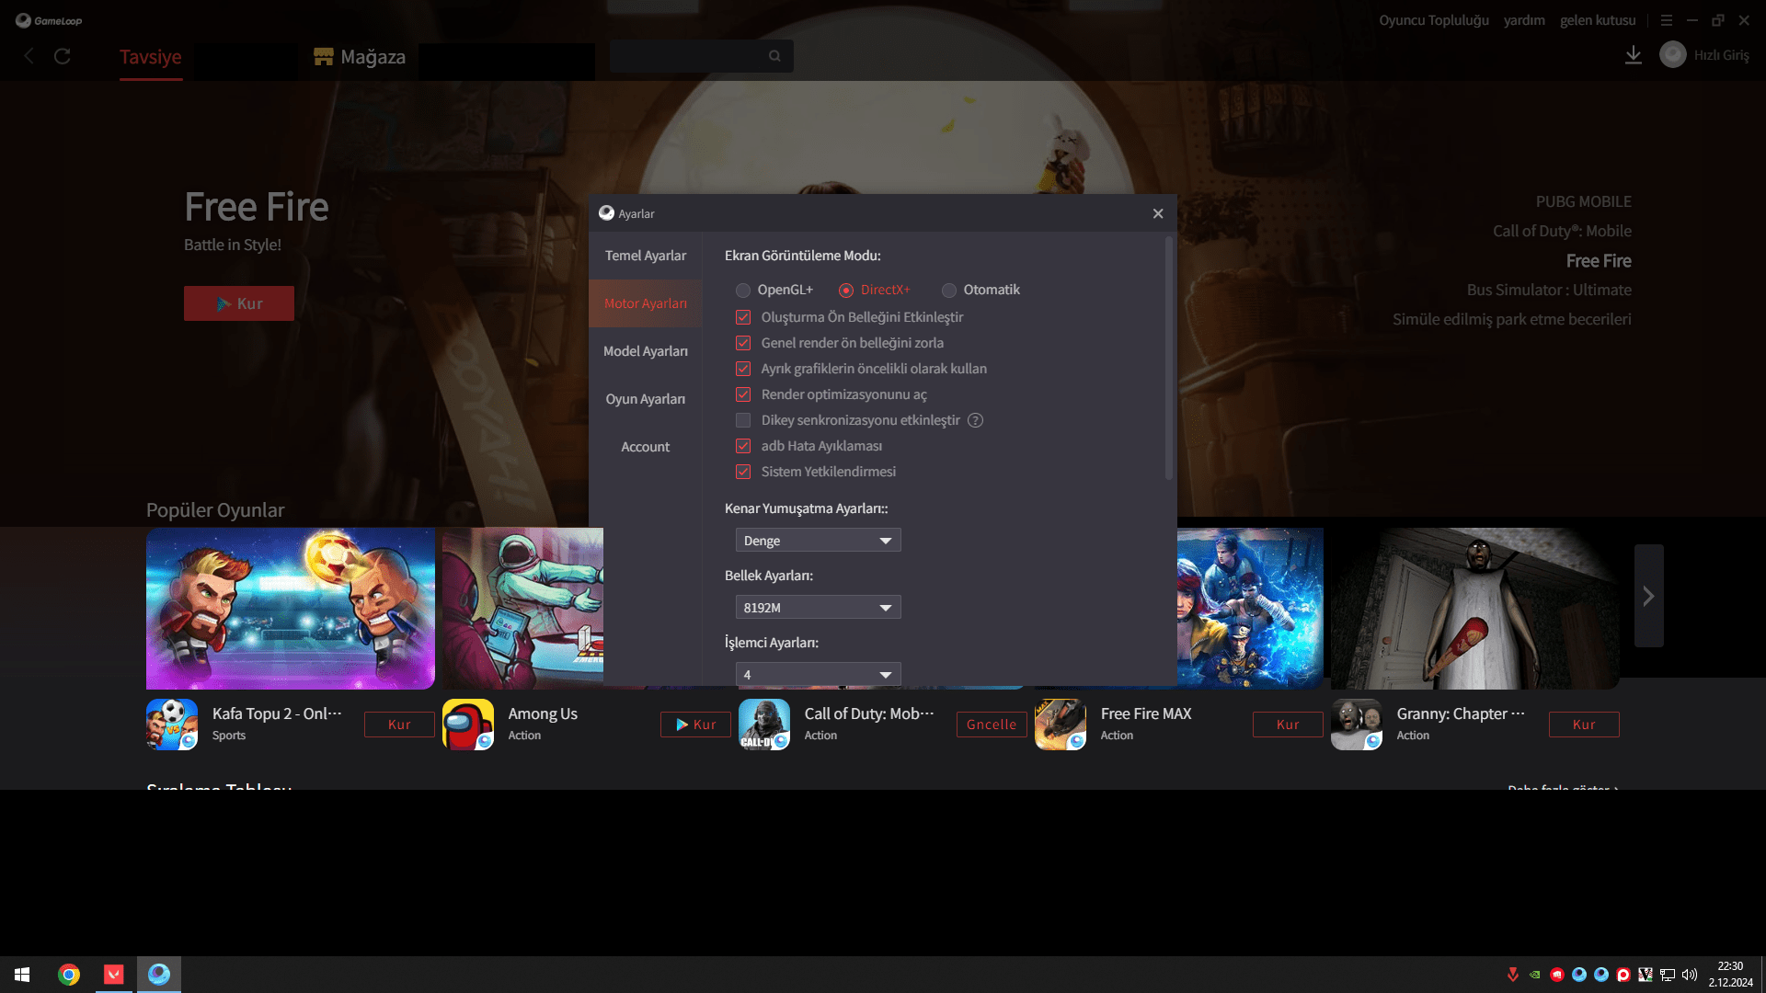Open Oyuncu Topluluğu link
Screen dimensions: 1766x993
(1434, 20)
